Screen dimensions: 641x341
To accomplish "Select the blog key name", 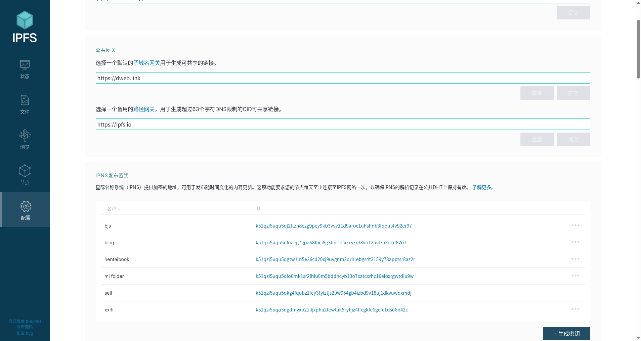I will click(x=109, y=243).
